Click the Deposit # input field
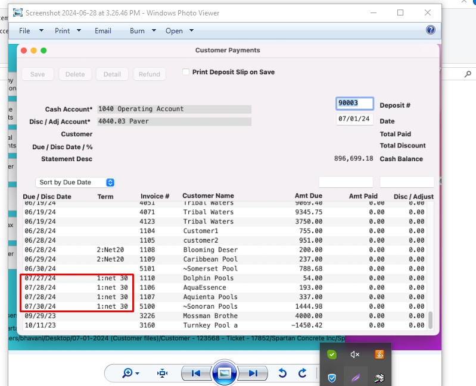The width and height of the screenshot is (476, 386). pos(354,103)
